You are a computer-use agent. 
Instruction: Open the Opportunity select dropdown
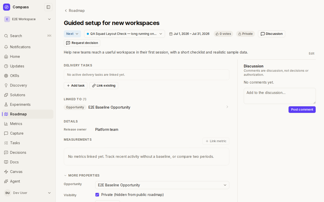click(x=162, y=185)
